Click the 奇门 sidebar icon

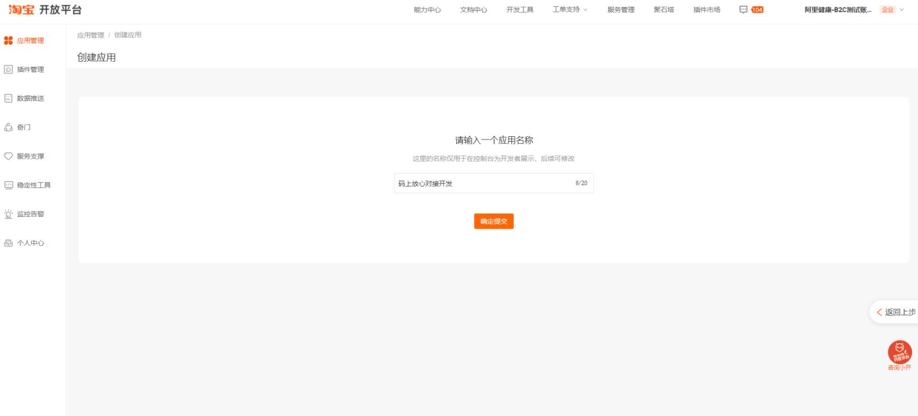[9, 127]
